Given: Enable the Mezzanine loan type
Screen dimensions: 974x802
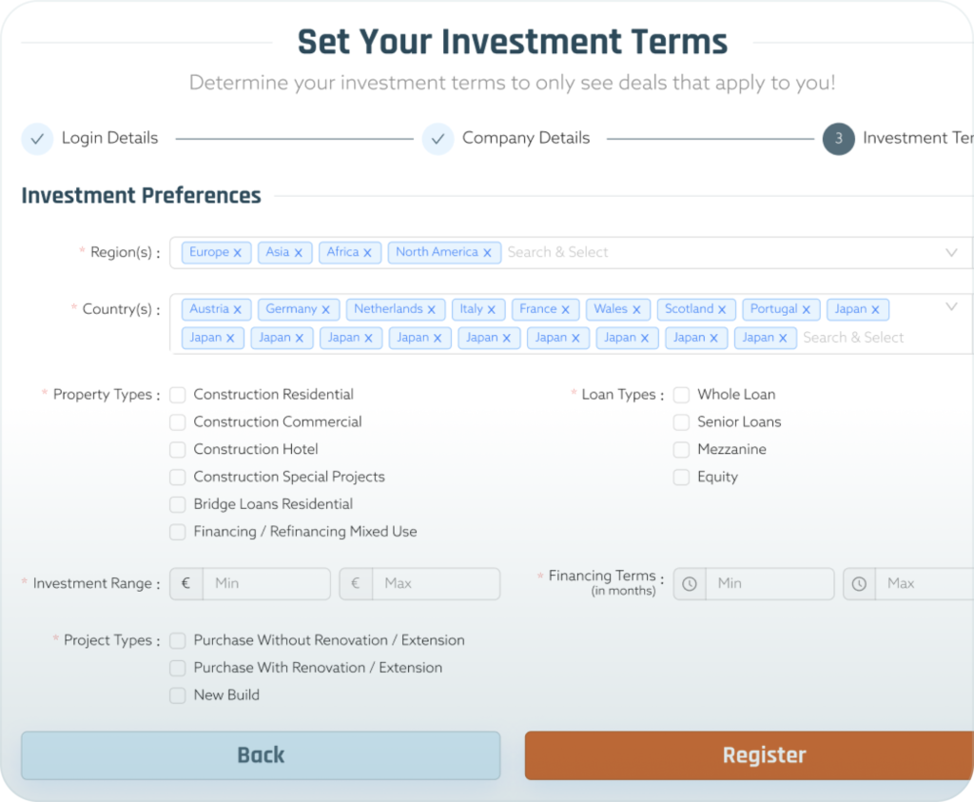Looking at the screenshot, I should pyautogui.click(x=681, y=450).
